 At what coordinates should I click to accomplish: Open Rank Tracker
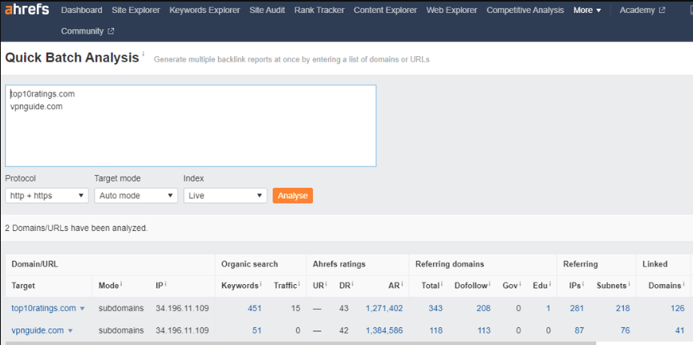(319, 10)
